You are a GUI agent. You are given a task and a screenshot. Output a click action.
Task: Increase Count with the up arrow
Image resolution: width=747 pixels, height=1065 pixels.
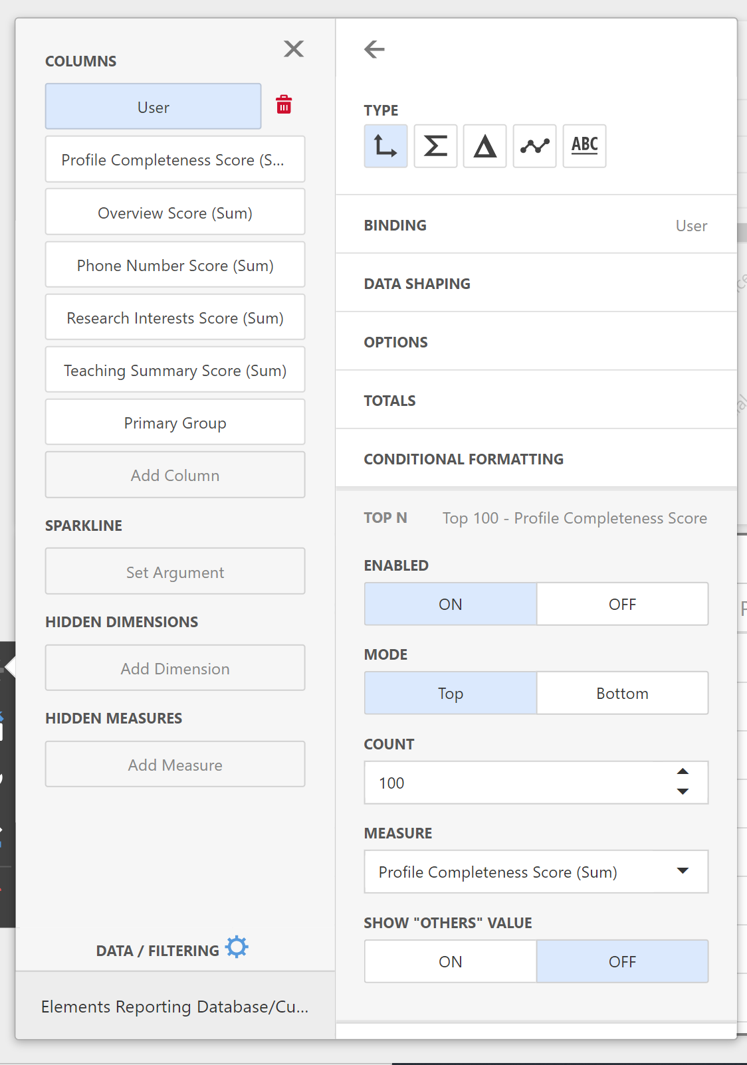[x=683, y=772]
